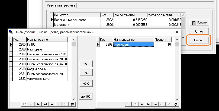
Task: Switch to the Результаты расчета tab
Action: coord(61,5)
